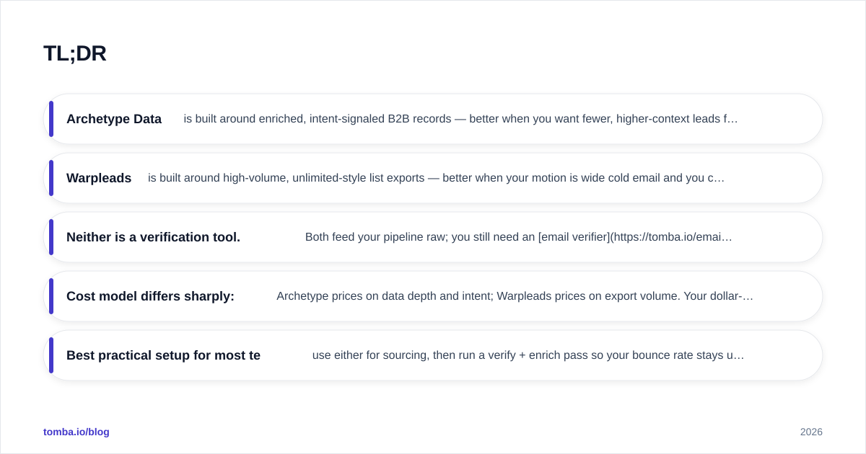The width and height of the screenshot is (866, 454).
Task: Click accent bar on cost model card
Action: (x=51, y=296)
